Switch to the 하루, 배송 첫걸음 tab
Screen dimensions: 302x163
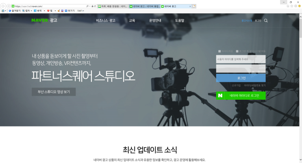[113, 6]
